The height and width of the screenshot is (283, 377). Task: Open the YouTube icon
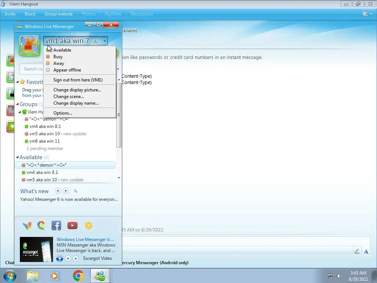click(x=73, y=226)
